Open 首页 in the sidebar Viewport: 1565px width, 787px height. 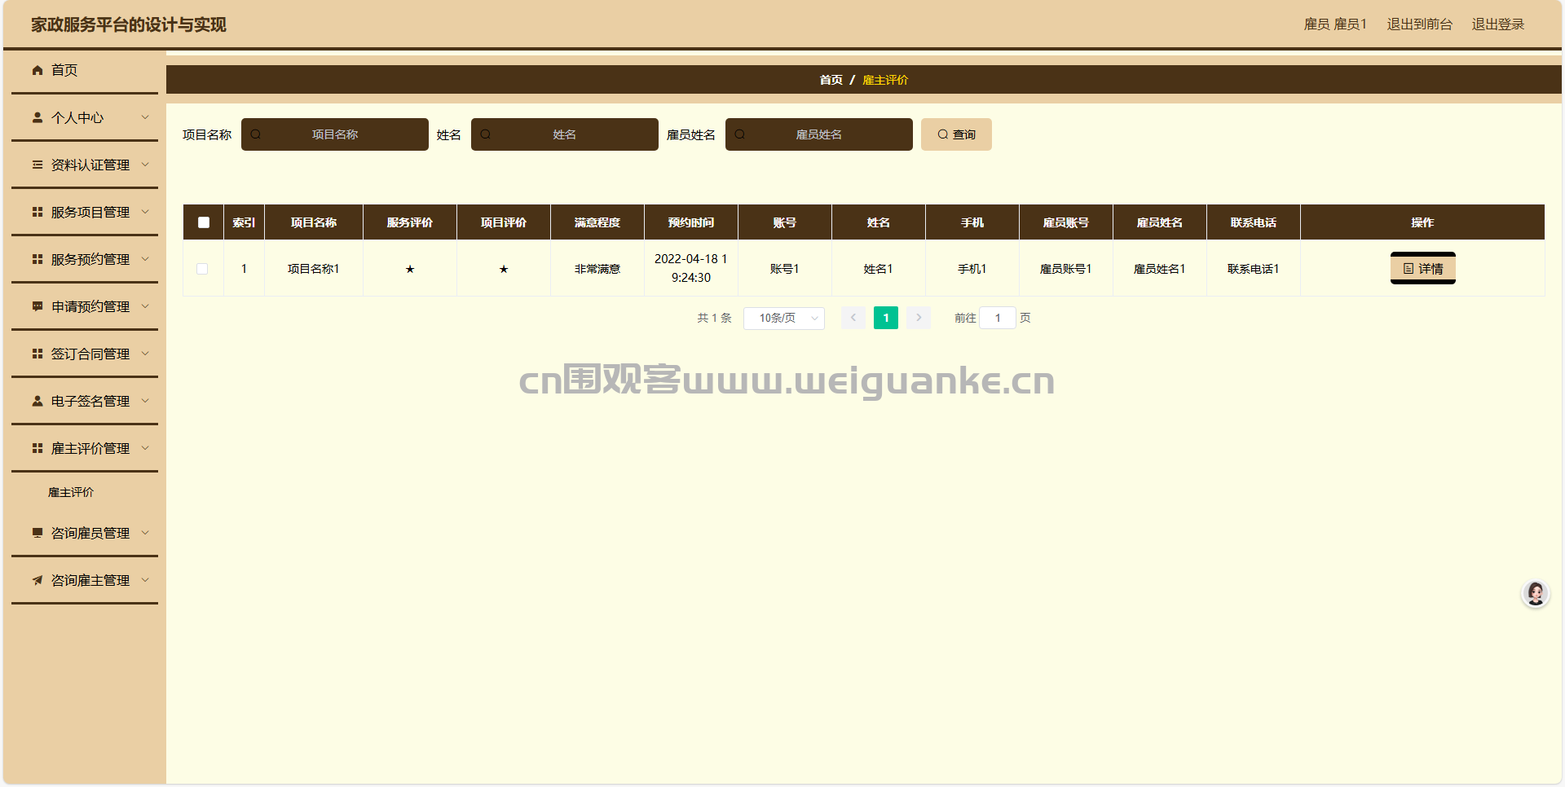pyautogui.click(x=85, y=70)
